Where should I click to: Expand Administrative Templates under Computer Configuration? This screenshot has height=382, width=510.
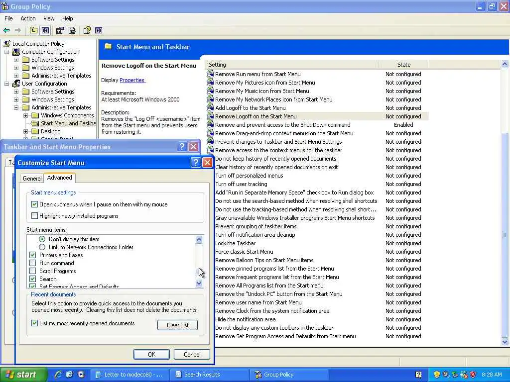16,76
